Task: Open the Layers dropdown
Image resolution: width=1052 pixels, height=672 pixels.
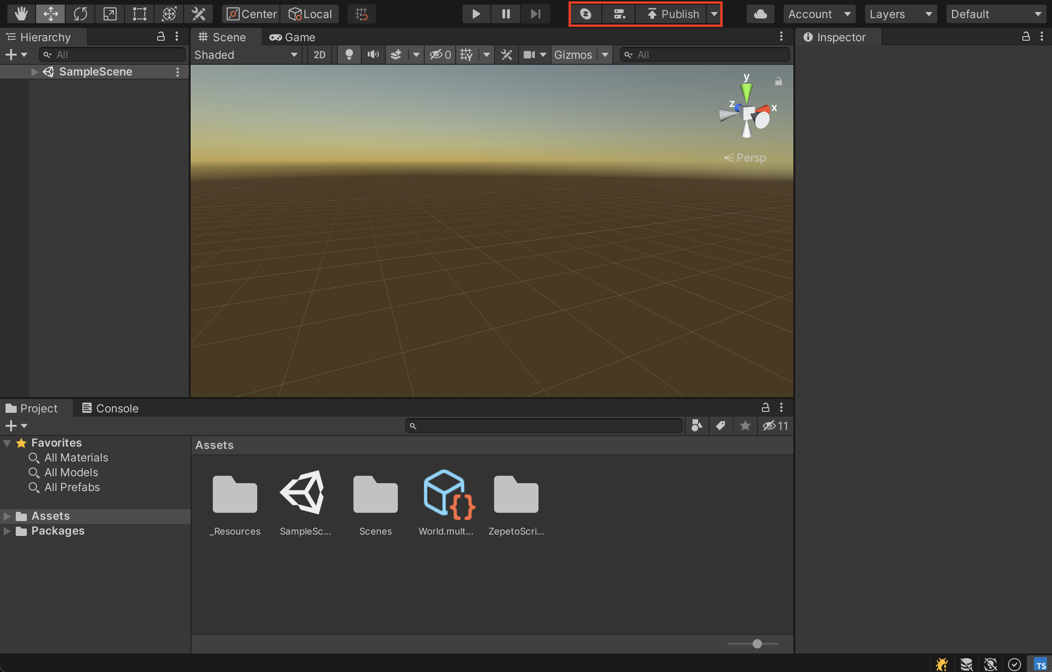Action: (900, 14)
